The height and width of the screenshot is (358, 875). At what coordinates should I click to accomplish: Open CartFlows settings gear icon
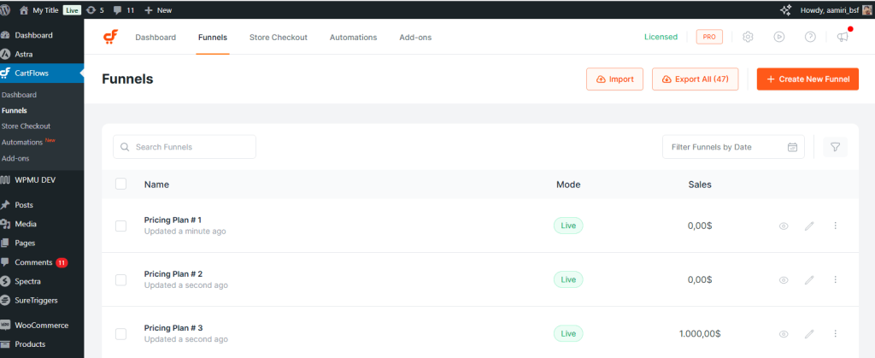(x=748, y=37)
